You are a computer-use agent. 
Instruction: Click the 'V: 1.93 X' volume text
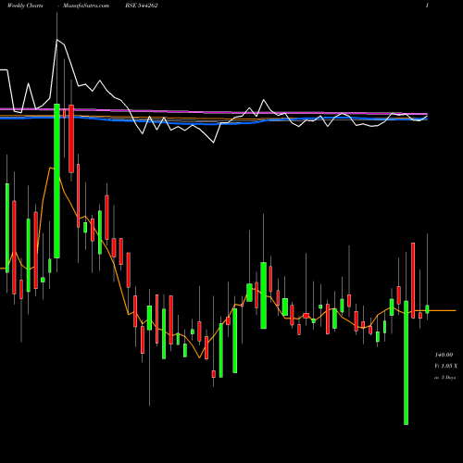click(445, 366)
